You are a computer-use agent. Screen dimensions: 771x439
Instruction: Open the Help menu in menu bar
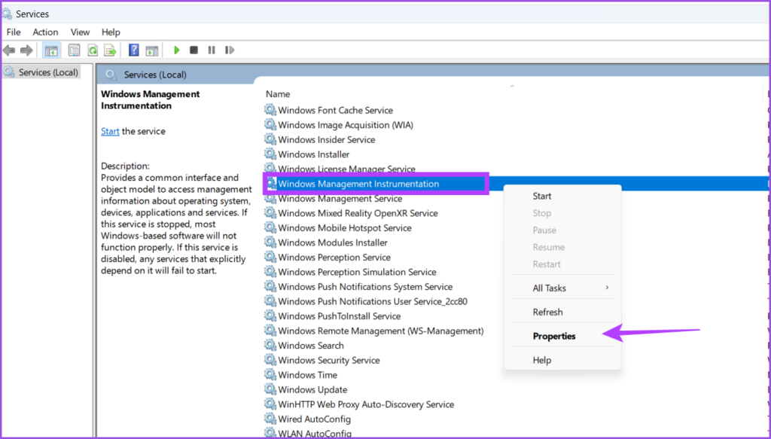(x=111, y=32)
